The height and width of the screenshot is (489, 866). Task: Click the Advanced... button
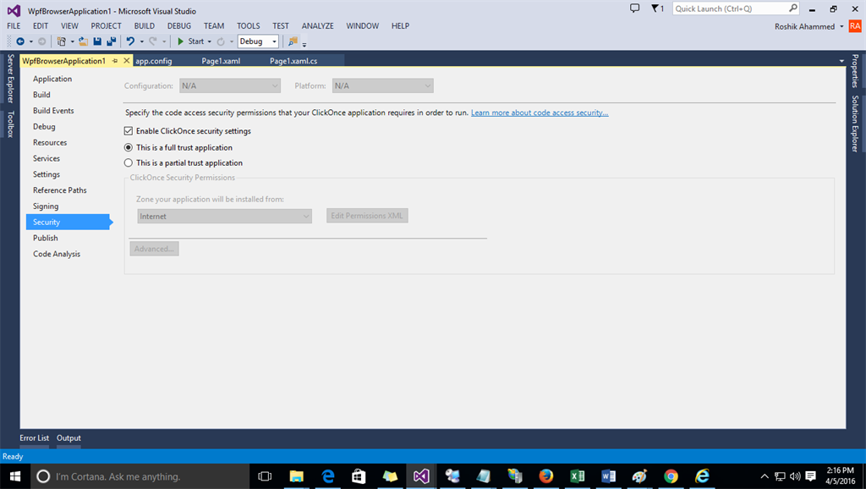(154, 249)
